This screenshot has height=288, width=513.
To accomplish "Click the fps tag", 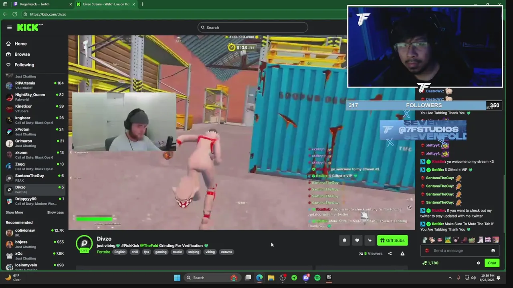I will [x=147, y=252].
